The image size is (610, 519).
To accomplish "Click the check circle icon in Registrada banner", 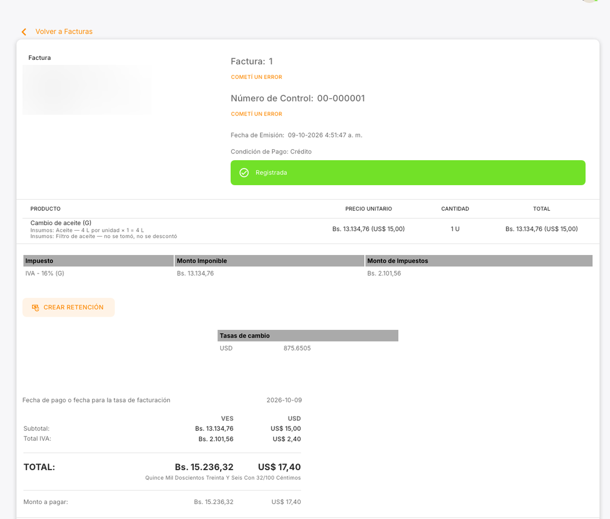I will 244,173.
